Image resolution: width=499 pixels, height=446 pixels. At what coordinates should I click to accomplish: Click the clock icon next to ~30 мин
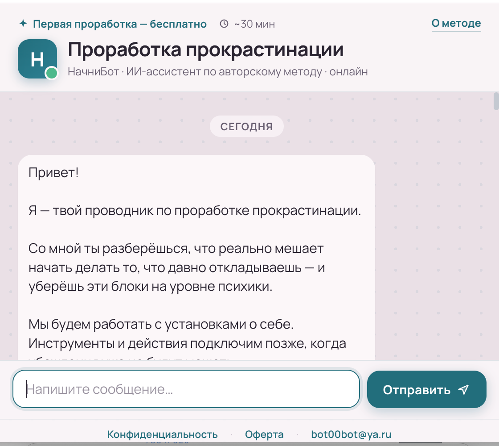click(224, 24)
